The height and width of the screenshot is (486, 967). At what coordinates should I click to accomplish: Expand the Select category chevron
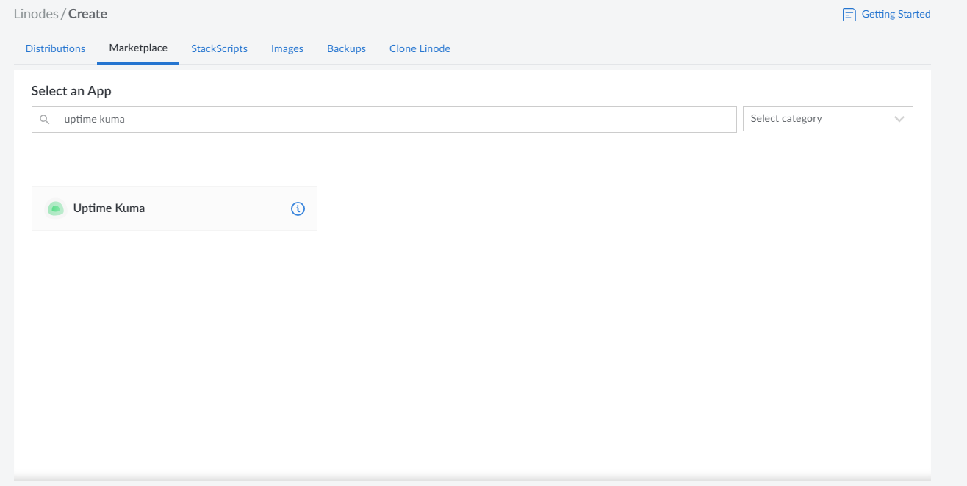pyautogui.click(x=899, y=119)
